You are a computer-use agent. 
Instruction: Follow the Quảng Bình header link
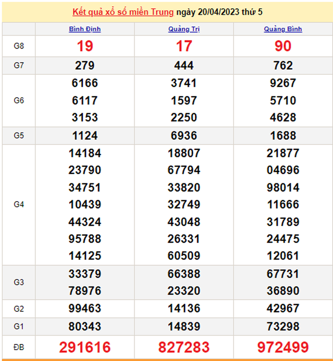283,29
